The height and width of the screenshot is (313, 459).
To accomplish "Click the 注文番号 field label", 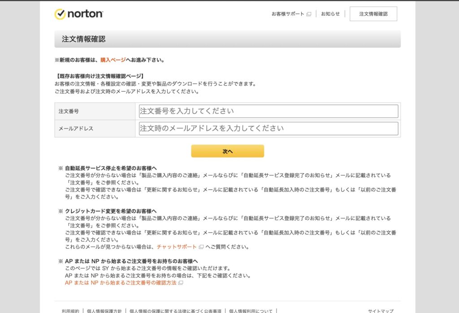I will pos(69,111).
